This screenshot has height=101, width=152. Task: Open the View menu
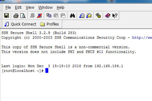[x=30, y=8]
